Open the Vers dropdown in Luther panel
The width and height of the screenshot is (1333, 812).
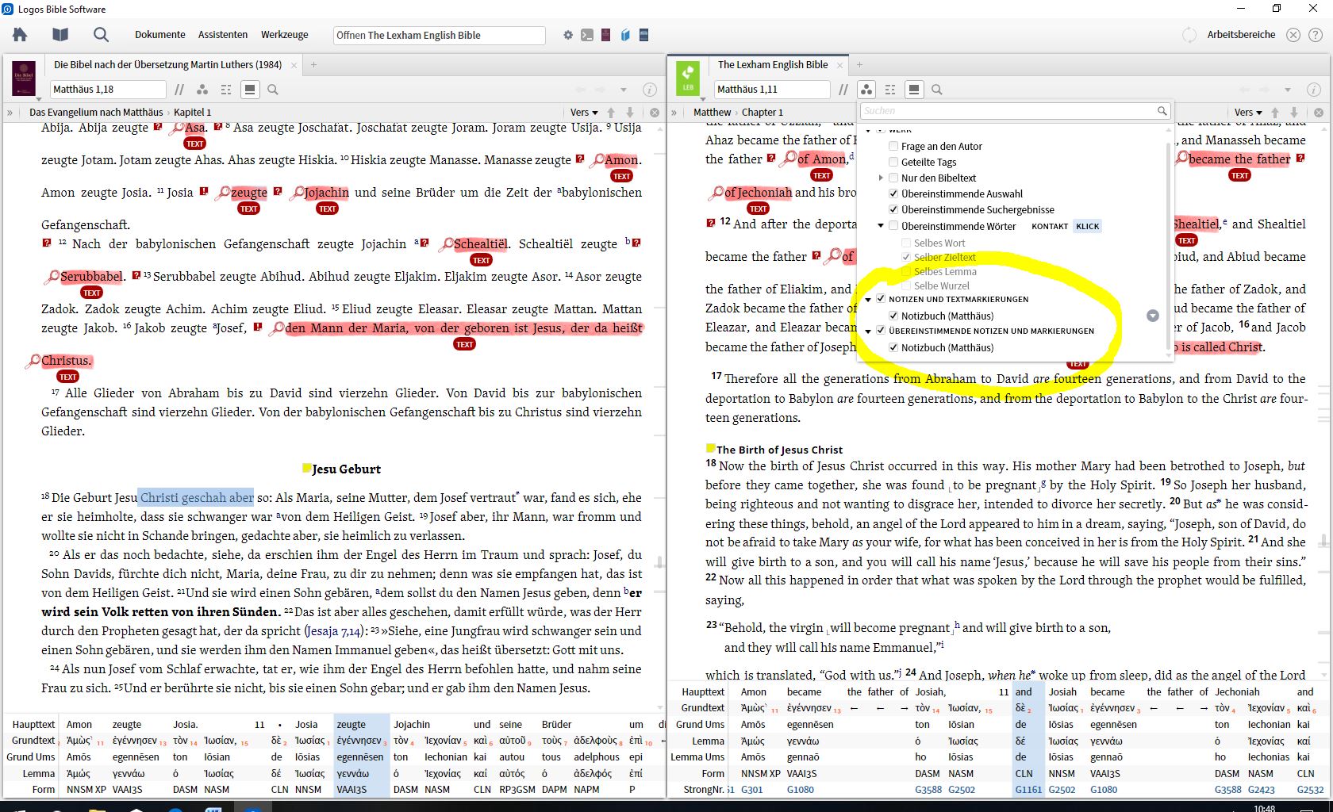[x=584, y=113]
